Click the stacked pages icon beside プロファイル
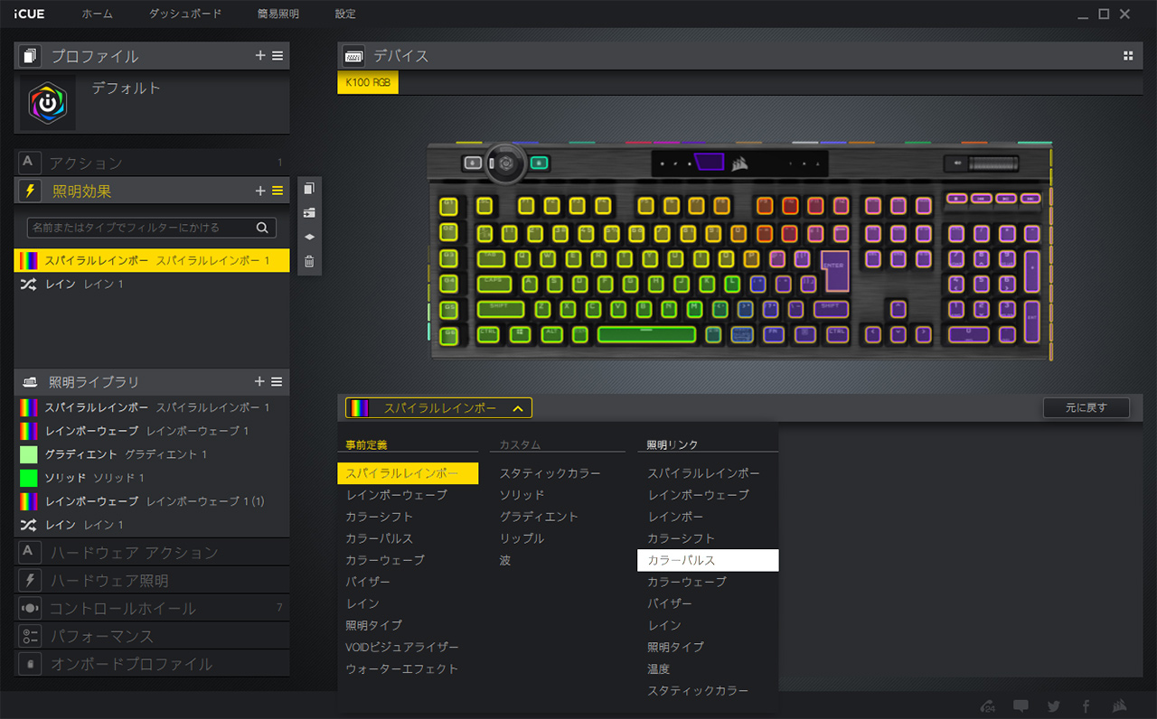This screenshot has width=1157, height=719. [x=31, y=56]
